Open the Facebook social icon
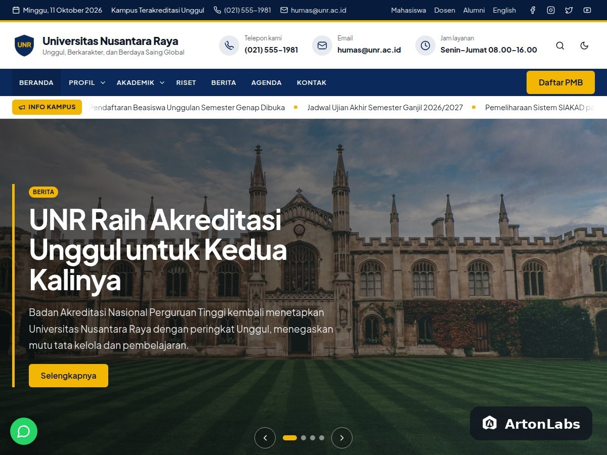This screenshot has width=607, height=455. [533, 10]
